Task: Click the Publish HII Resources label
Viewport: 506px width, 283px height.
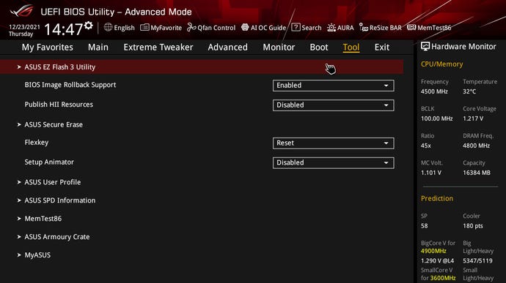Action: click(59, 105)
